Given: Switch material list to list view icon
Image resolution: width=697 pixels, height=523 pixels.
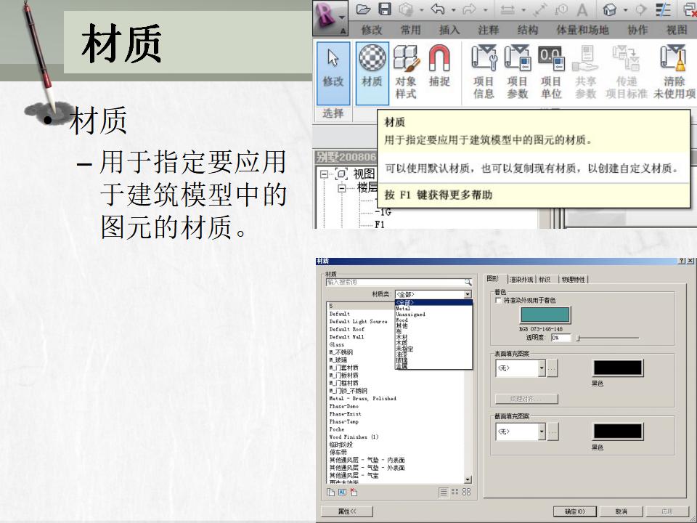Looking at the screenshot, I should click(x=443, y=492).
